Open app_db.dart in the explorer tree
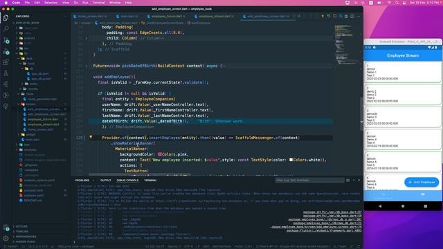Screen dimensions: 443x249 coord(40,74)
